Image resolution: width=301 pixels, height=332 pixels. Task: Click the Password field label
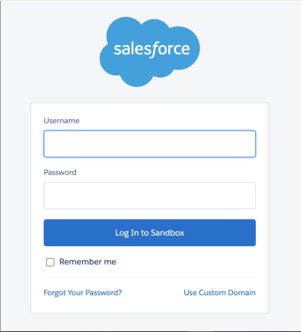[x=60, y=172]
